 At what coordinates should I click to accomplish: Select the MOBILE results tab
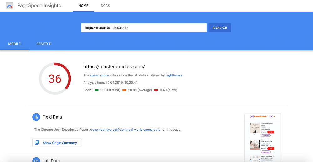(x=14, y=44)
